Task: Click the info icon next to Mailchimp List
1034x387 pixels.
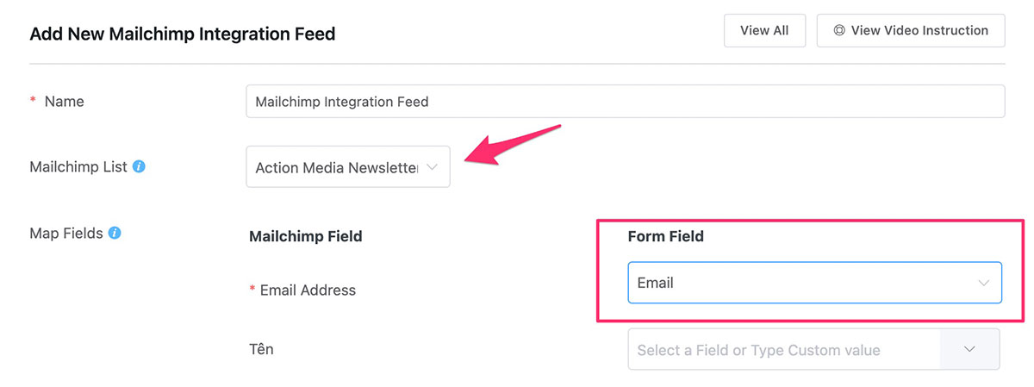Action: 139,166
